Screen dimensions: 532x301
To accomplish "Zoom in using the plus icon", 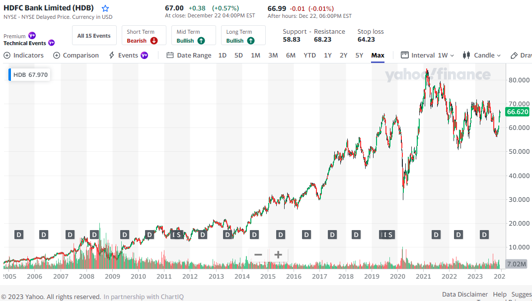I will click(x=277, y=254).
